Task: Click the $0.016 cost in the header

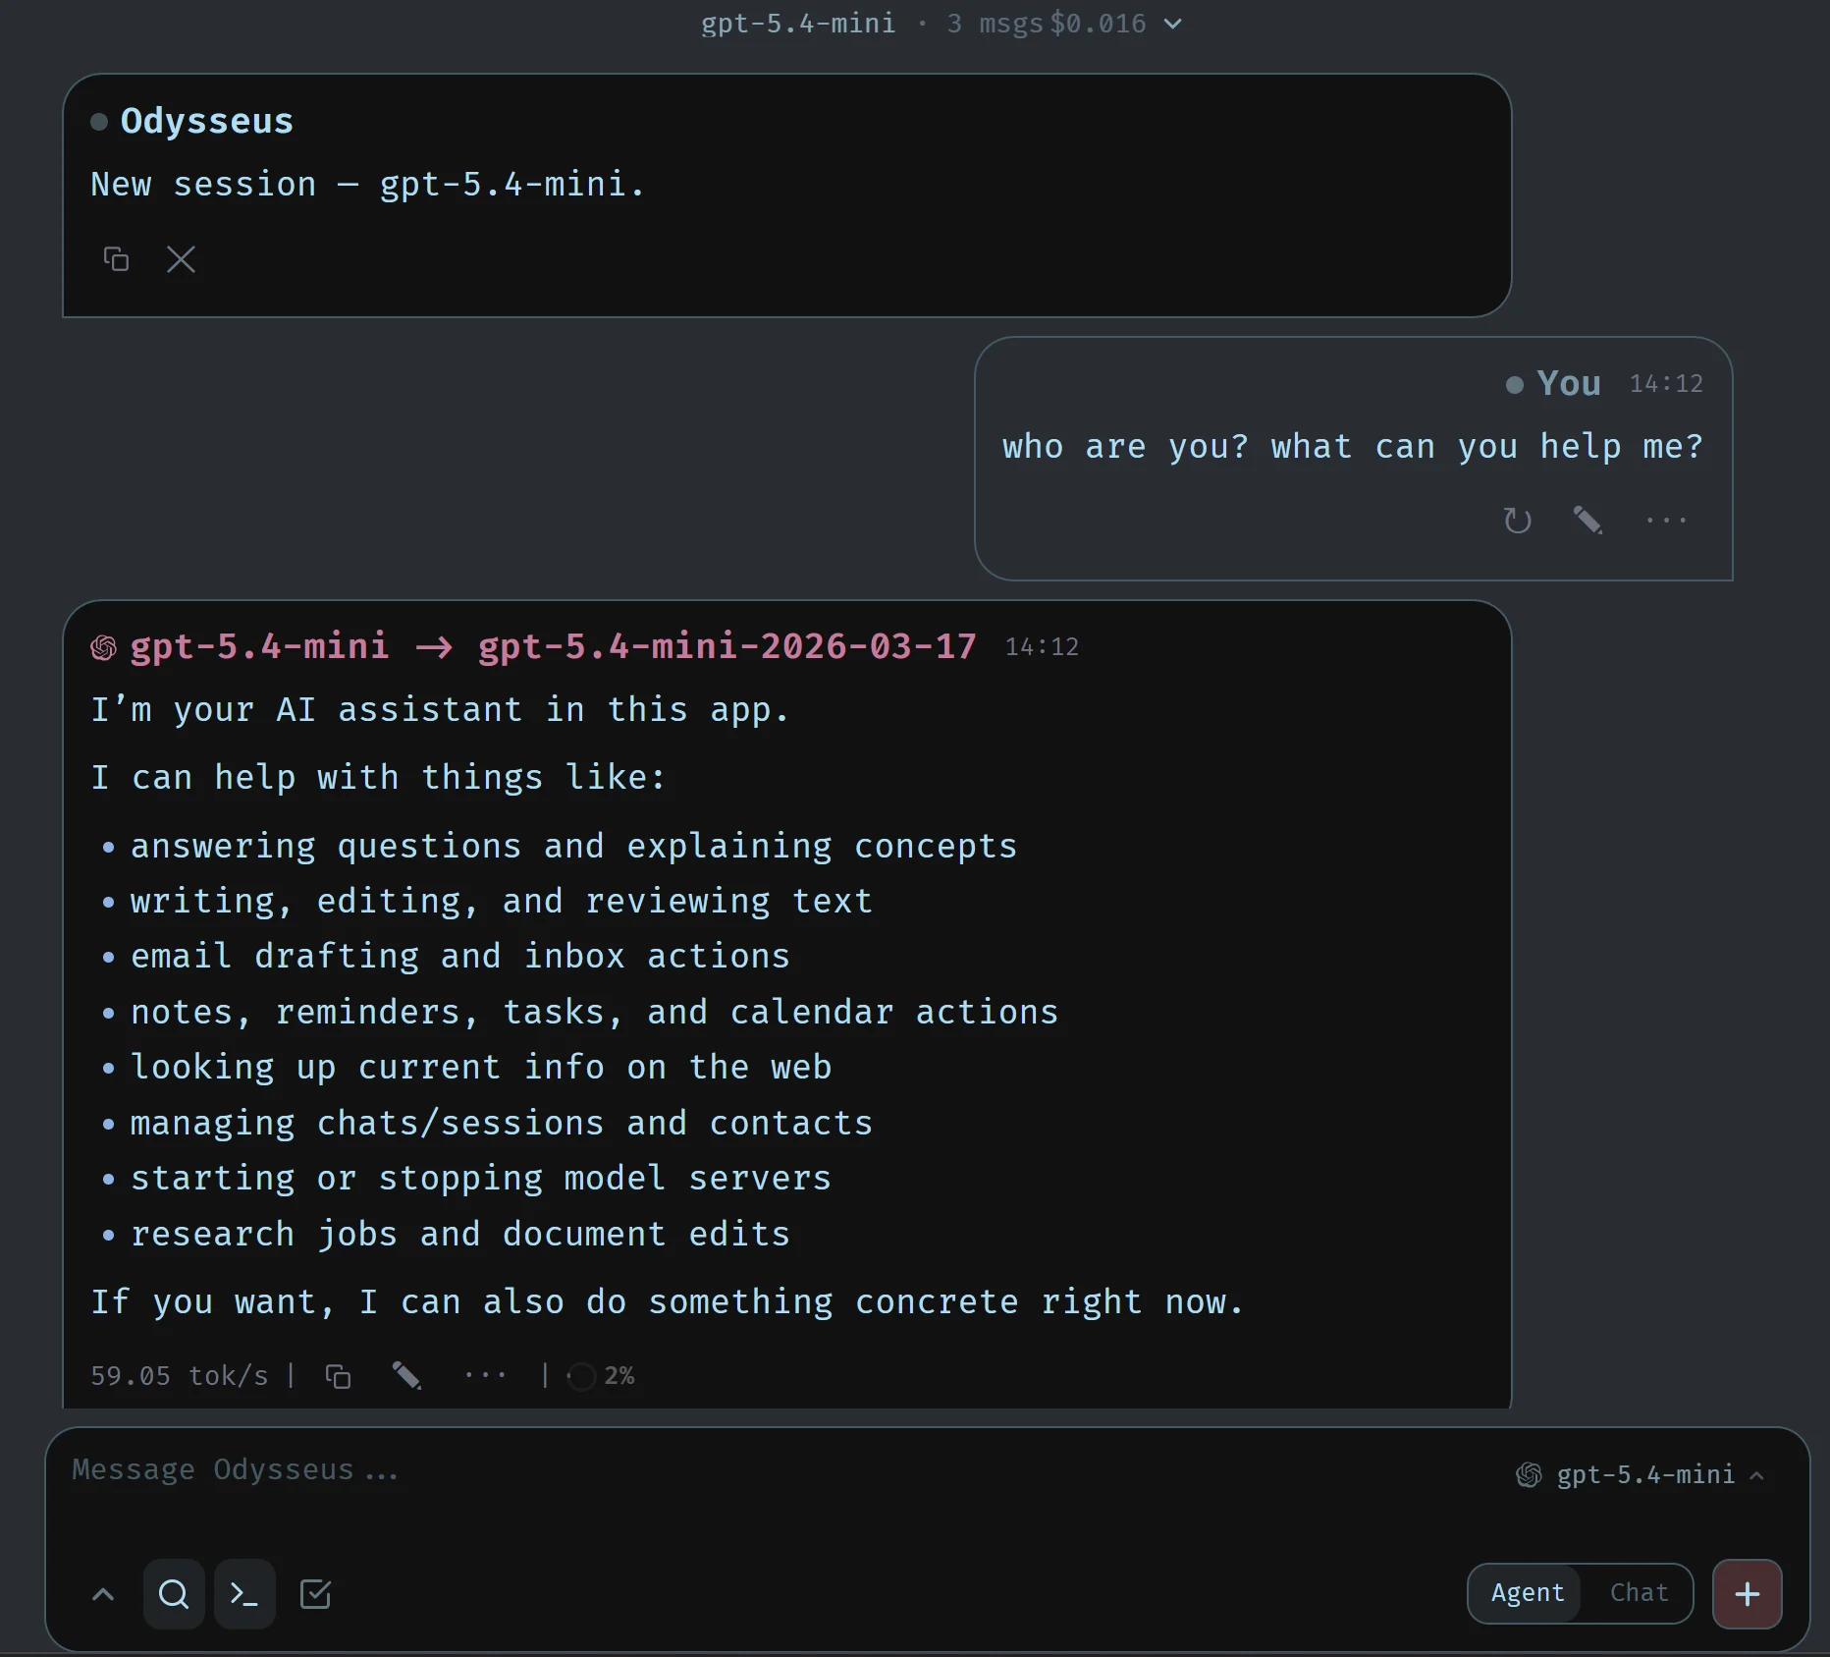Action: (x=1098, y=24)
